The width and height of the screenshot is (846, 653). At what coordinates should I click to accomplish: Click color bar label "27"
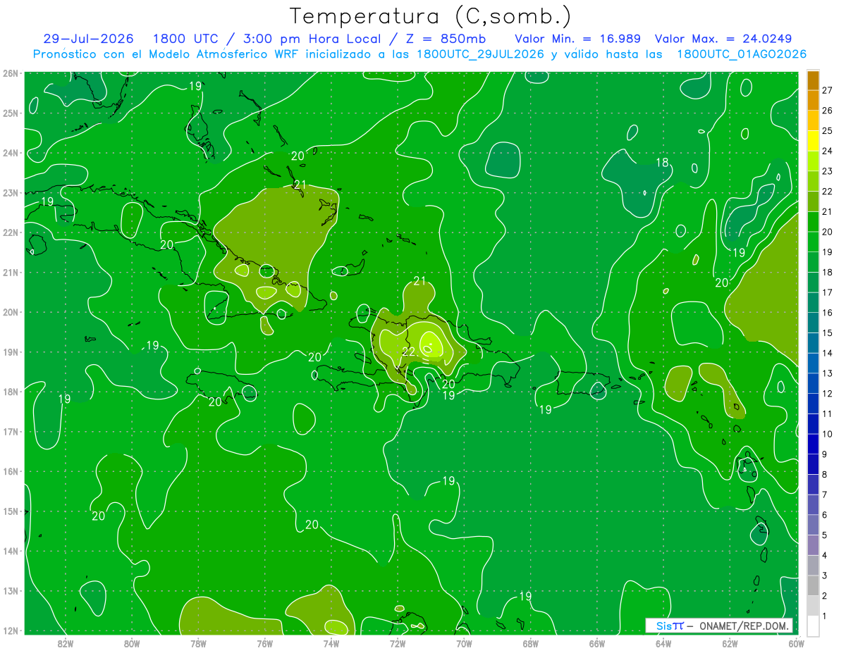pos(827,90)
